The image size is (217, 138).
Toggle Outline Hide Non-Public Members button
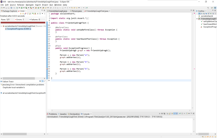click(x=211, y=14)
